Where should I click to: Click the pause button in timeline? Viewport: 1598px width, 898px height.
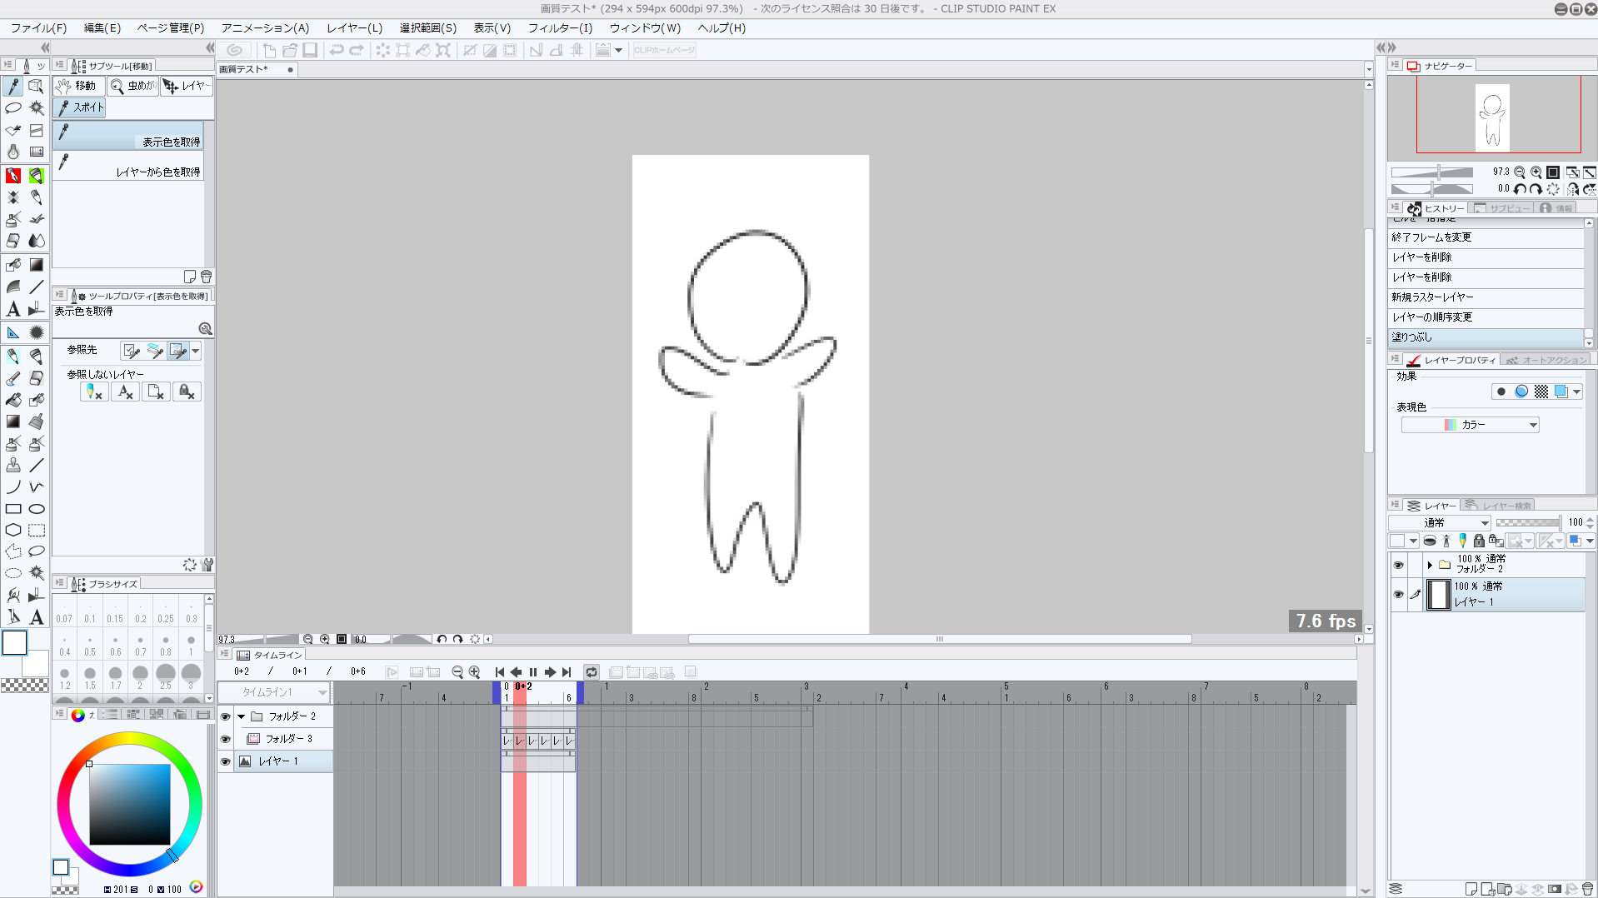click(533, 672)
